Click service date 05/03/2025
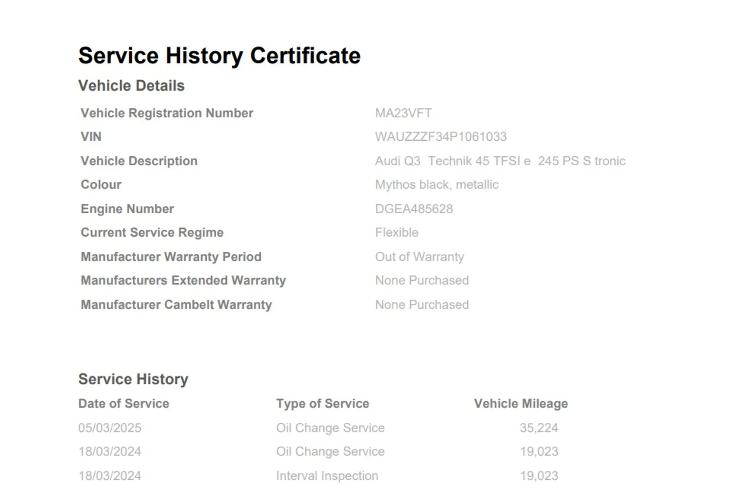Screen dimensions: 739x492 pos(110,428)
